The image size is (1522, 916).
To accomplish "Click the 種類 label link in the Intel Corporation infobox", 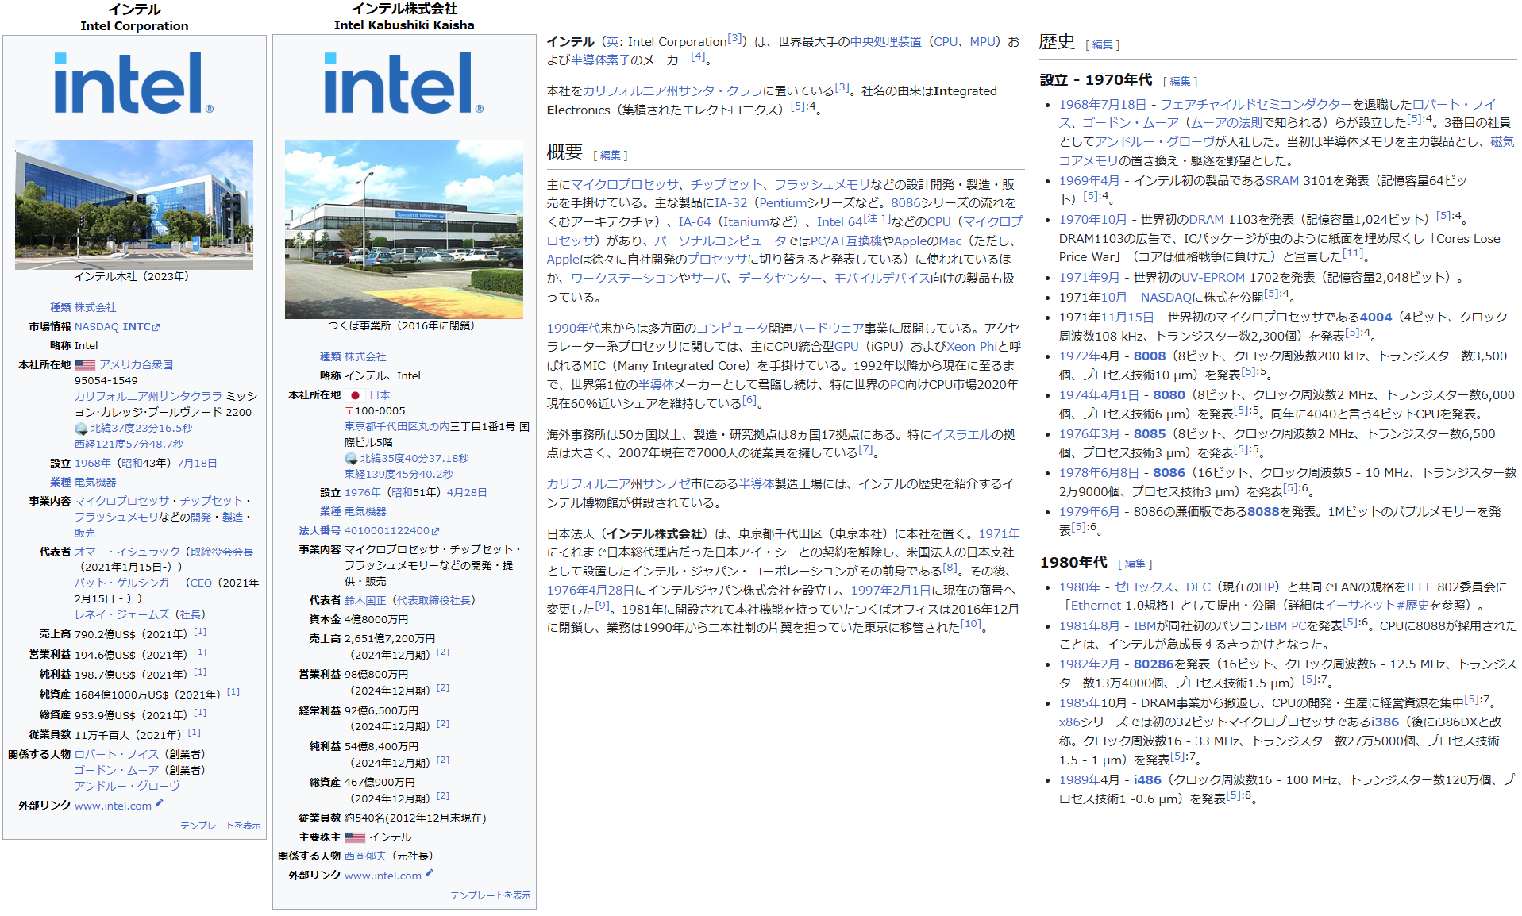I will [x=60, y=308].
